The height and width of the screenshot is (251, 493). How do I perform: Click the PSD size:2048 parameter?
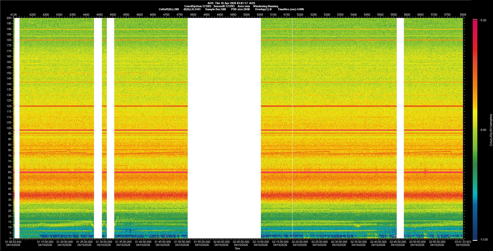tap(240, 9)
